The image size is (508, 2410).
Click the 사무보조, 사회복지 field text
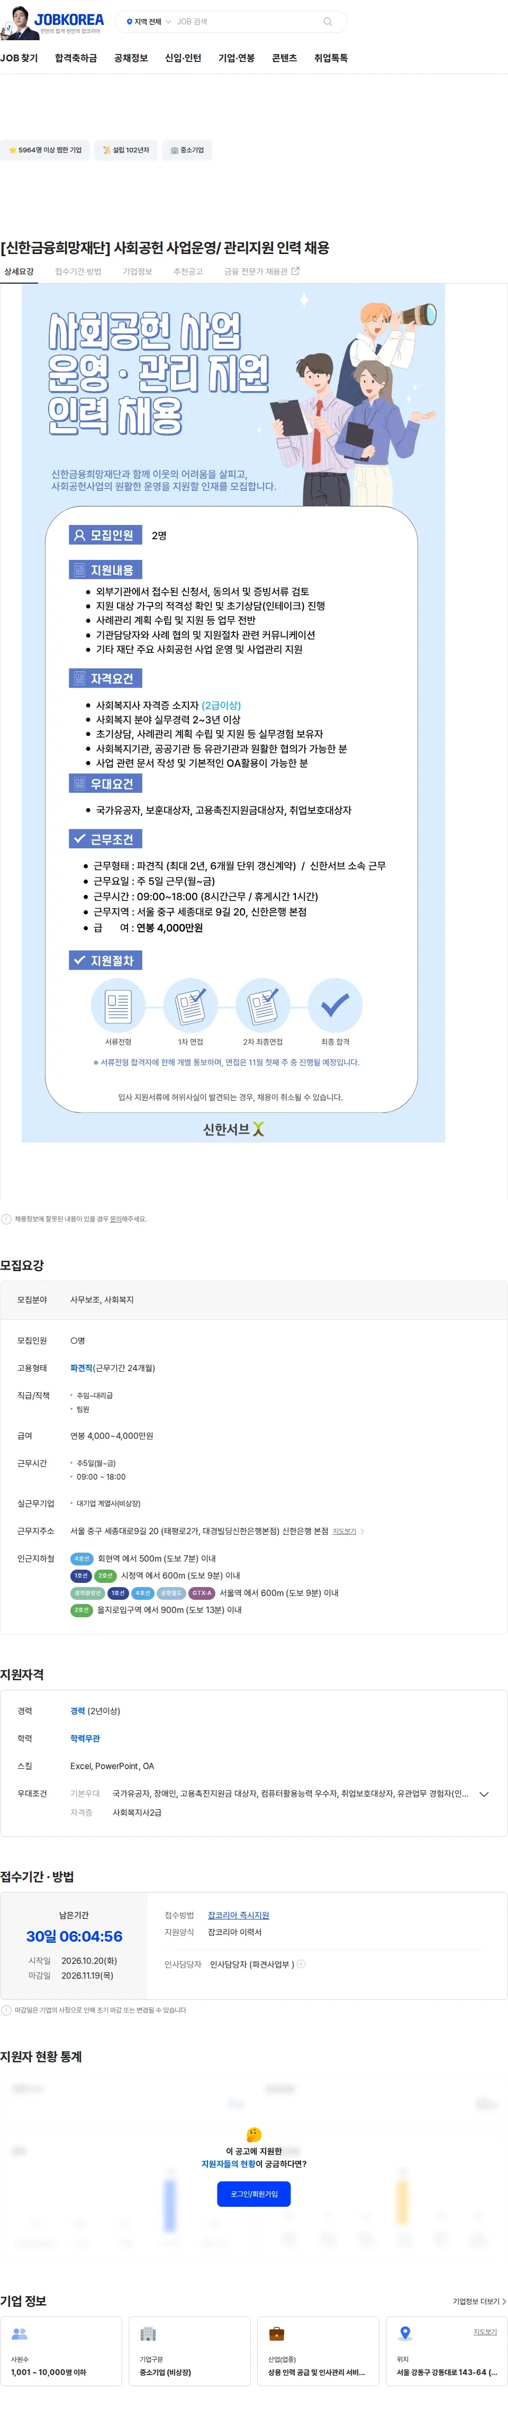[x=102, y=1300]
